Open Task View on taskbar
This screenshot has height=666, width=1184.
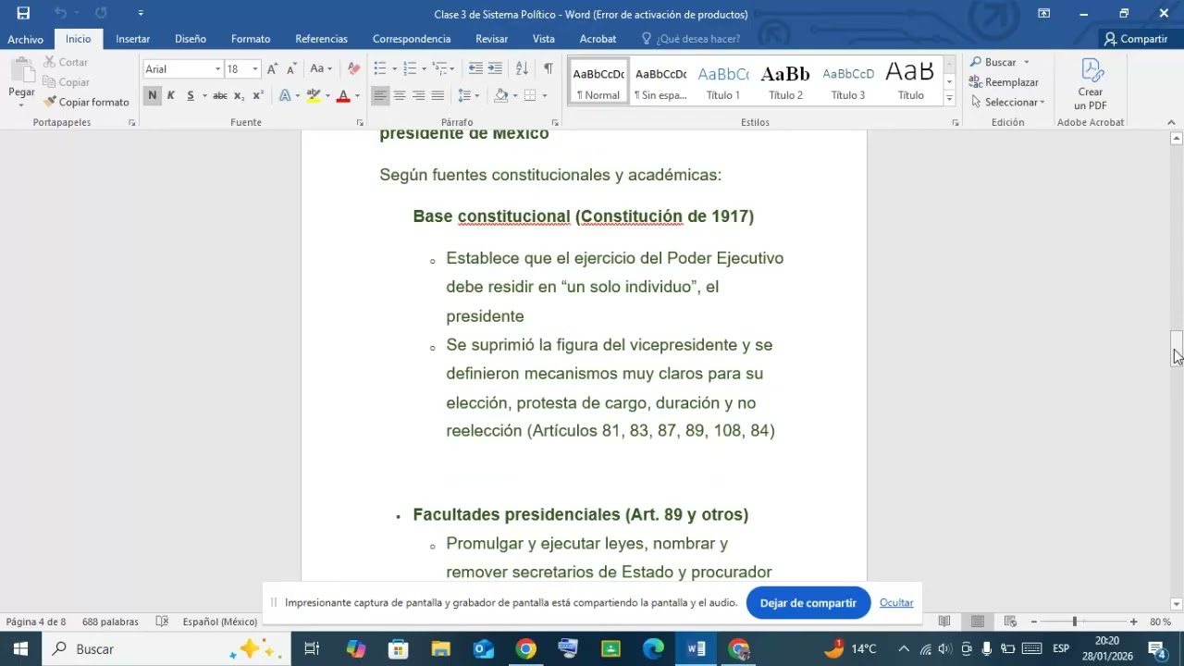pyautogui.click(x=312, y=649)
